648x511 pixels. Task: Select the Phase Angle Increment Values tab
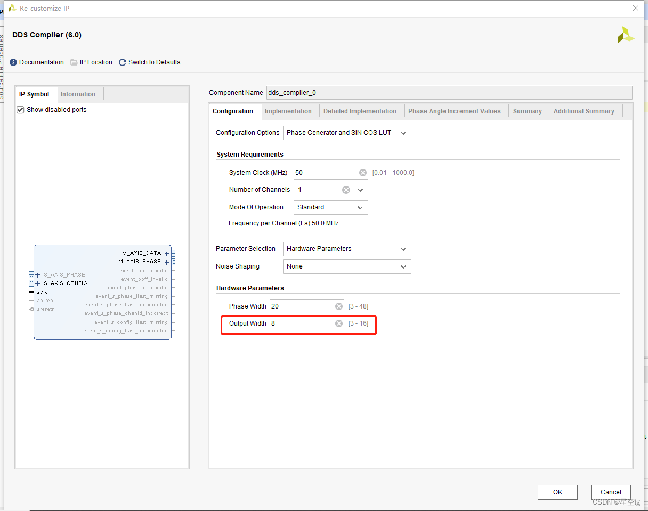455,111
